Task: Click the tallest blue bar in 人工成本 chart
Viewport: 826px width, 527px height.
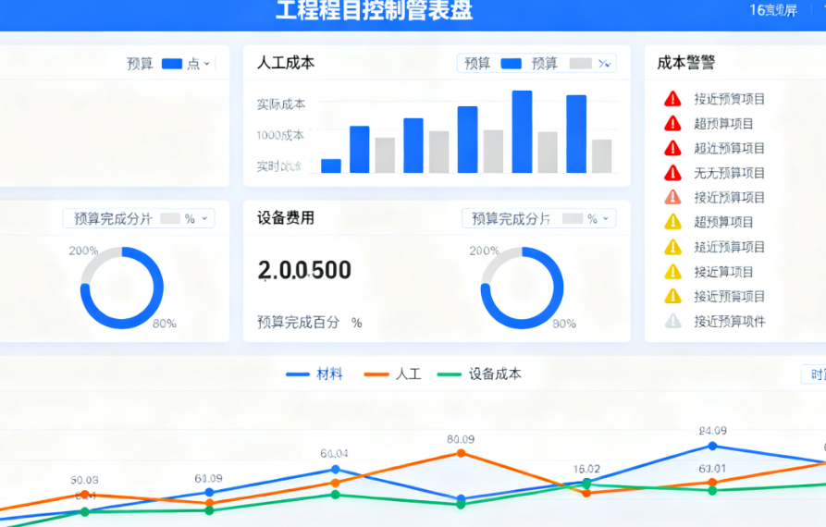Action: pyautogui.click(x=522, y=131)
